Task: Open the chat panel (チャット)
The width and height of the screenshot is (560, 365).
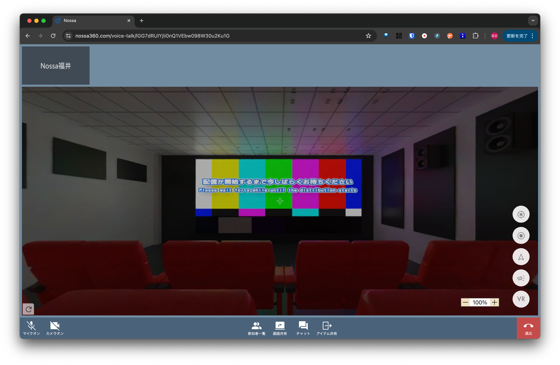Action: point(303,328)
